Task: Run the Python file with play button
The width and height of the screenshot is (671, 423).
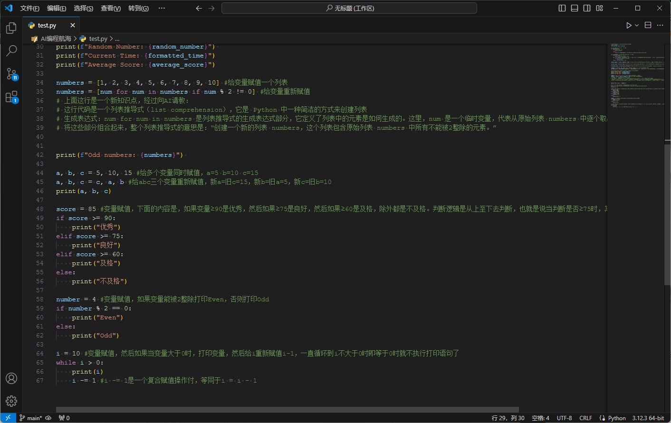Action: [x=629, y=25]
